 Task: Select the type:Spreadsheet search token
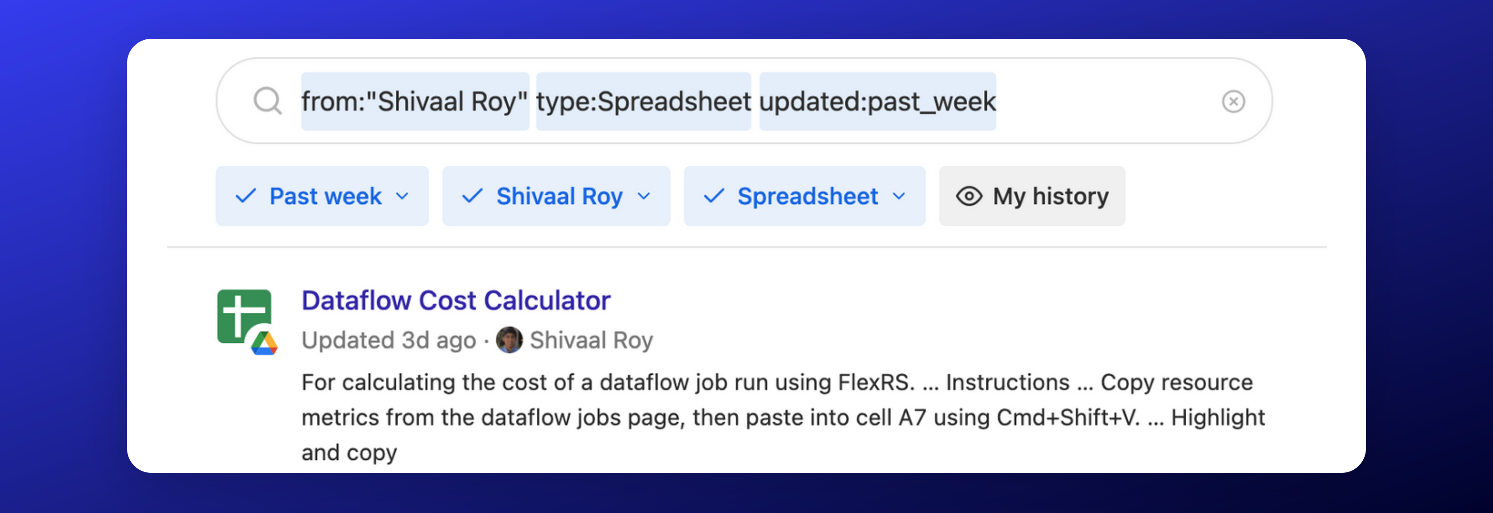[643, 101]
